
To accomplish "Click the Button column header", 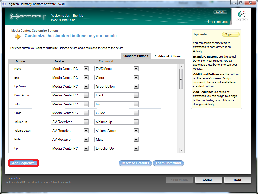I will tap(20, 61).
